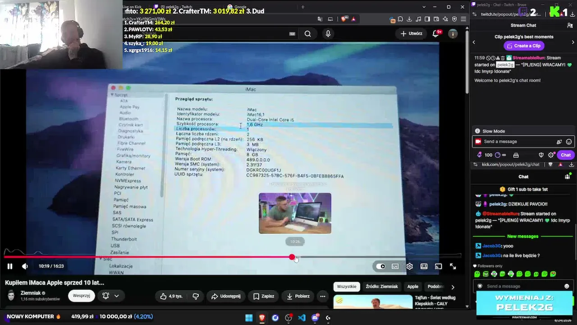
Task: Select the Apple filter chip
Action: [x=413, y=287]
